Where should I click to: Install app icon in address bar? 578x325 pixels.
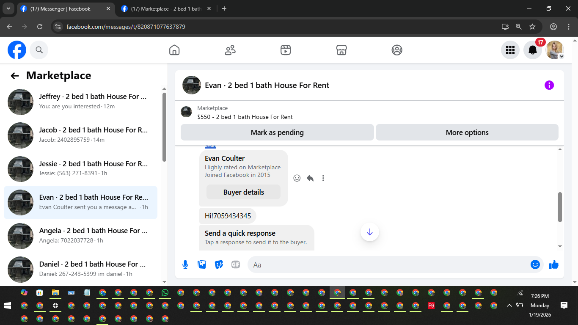tap(505, 27)
